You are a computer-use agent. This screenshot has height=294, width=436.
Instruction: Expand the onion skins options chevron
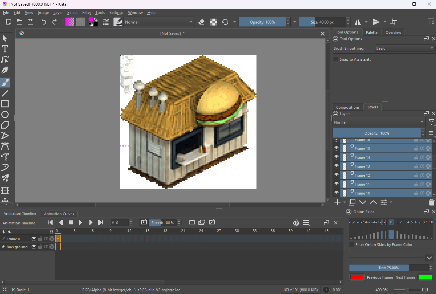coord(429,258)
